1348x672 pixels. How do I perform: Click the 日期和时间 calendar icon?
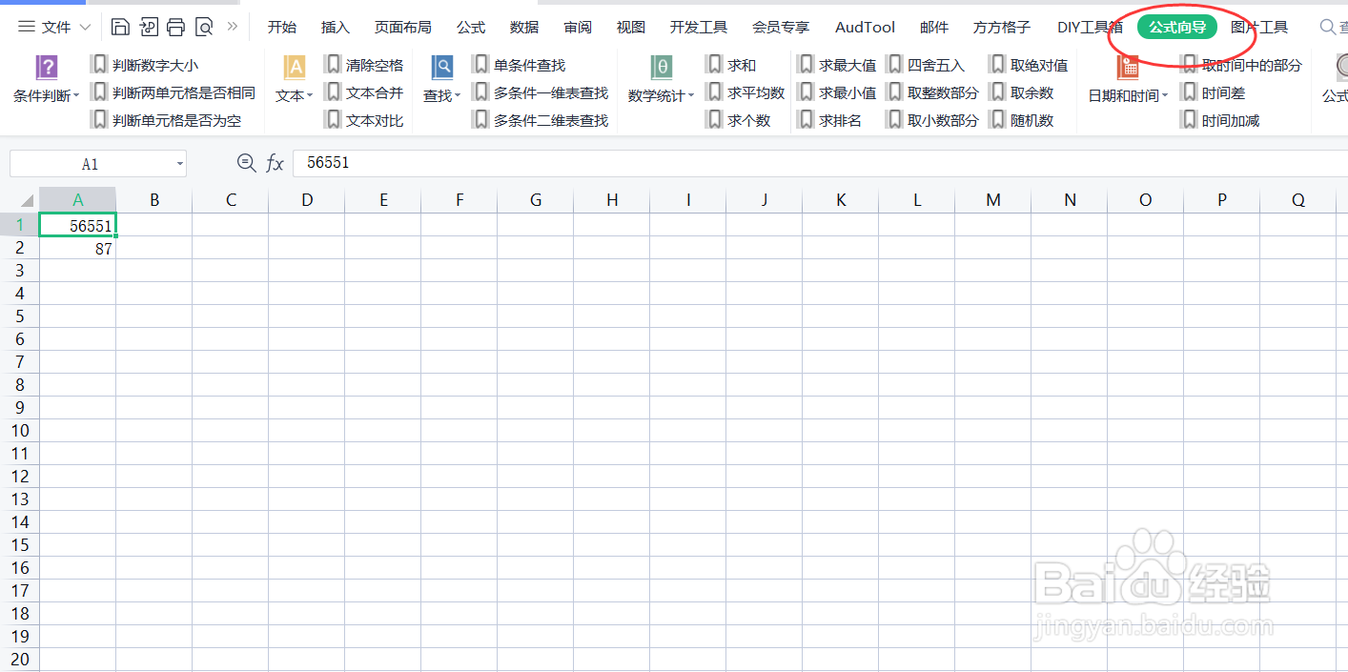1129,67
